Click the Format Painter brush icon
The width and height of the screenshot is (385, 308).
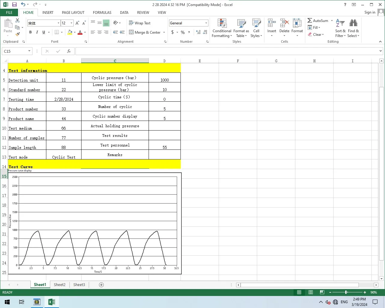click(x=17, y=34)
